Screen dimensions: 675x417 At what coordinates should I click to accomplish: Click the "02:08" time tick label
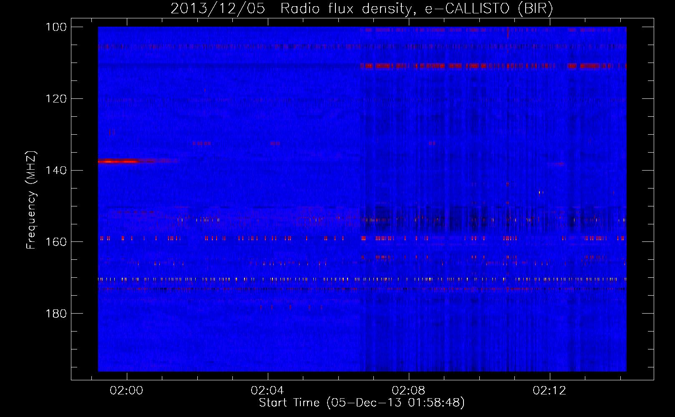coord(409,391)
